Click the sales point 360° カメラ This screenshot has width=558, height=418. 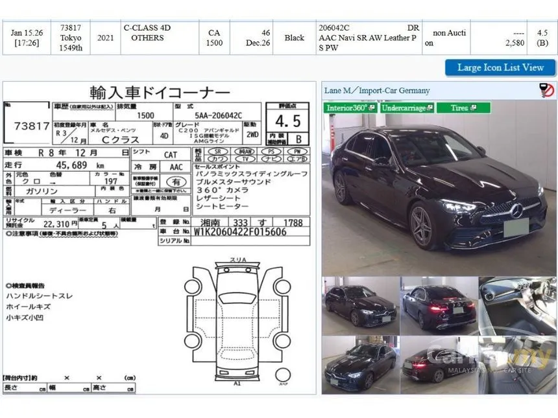point(223,190)
